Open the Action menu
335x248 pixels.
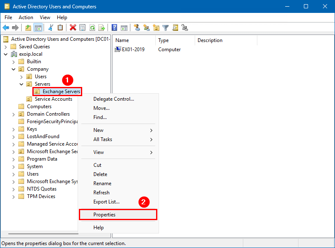(26, 17)
